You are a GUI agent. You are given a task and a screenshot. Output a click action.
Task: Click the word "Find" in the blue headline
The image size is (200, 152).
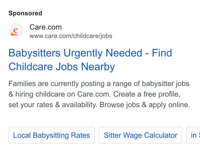(x=162, y=53)
